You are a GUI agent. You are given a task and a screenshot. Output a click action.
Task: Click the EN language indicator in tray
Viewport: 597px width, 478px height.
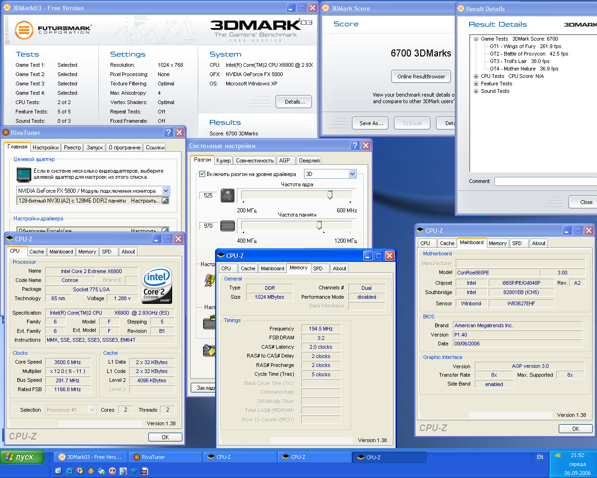click(540, 457)
